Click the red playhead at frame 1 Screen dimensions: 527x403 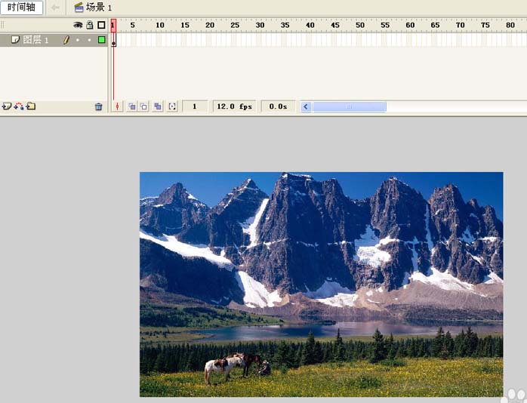113,26
